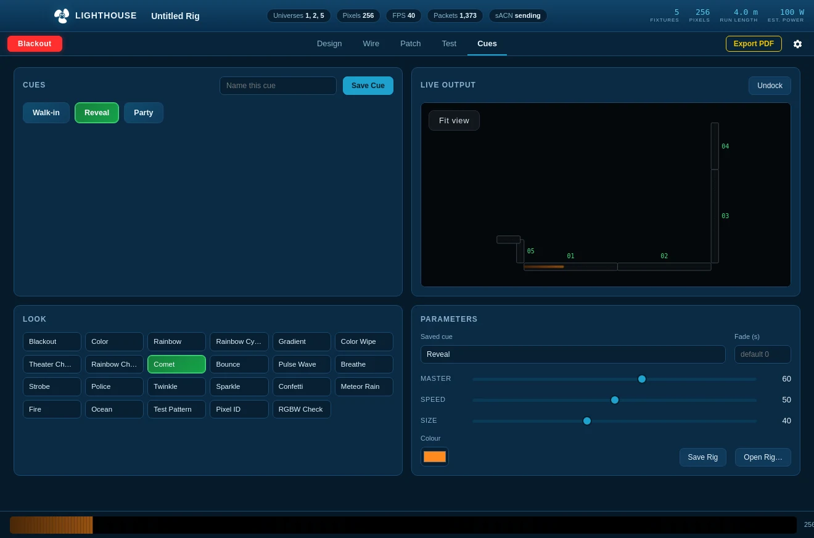Save the current cue
Image resolution: width=814 pixels, height=538 pixels.
coord(368,86)
